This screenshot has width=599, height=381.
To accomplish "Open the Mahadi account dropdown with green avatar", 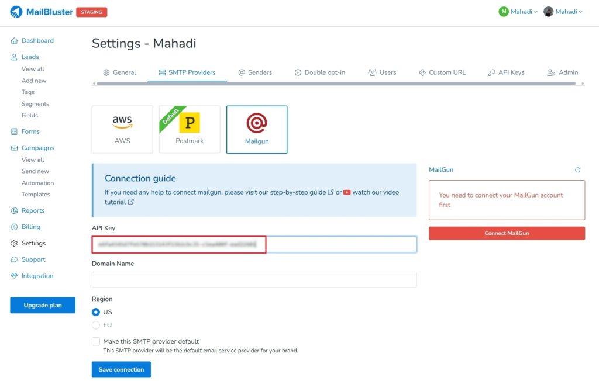I will [x=517, y=11].
